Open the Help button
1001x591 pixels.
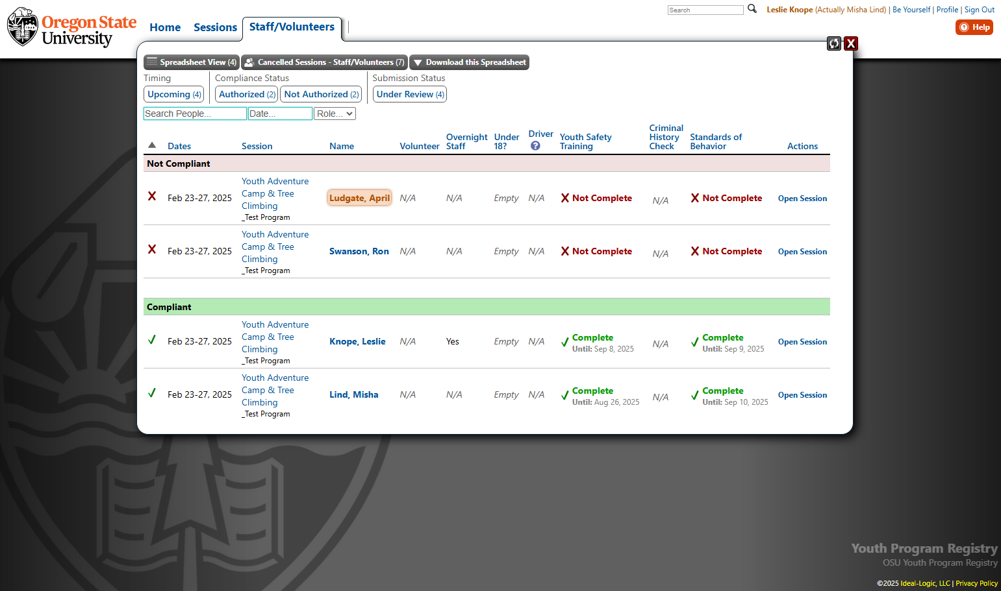(974, 27)
